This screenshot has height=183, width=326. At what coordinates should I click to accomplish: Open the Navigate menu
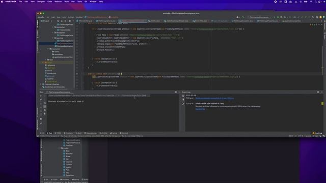point(41,2)
